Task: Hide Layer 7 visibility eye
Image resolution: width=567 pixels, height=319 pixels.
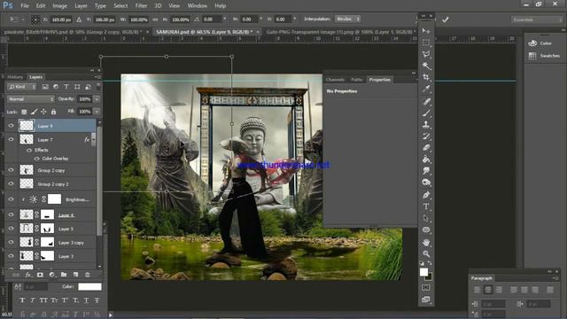Action: pyautogui.click(x=11, y=139)
